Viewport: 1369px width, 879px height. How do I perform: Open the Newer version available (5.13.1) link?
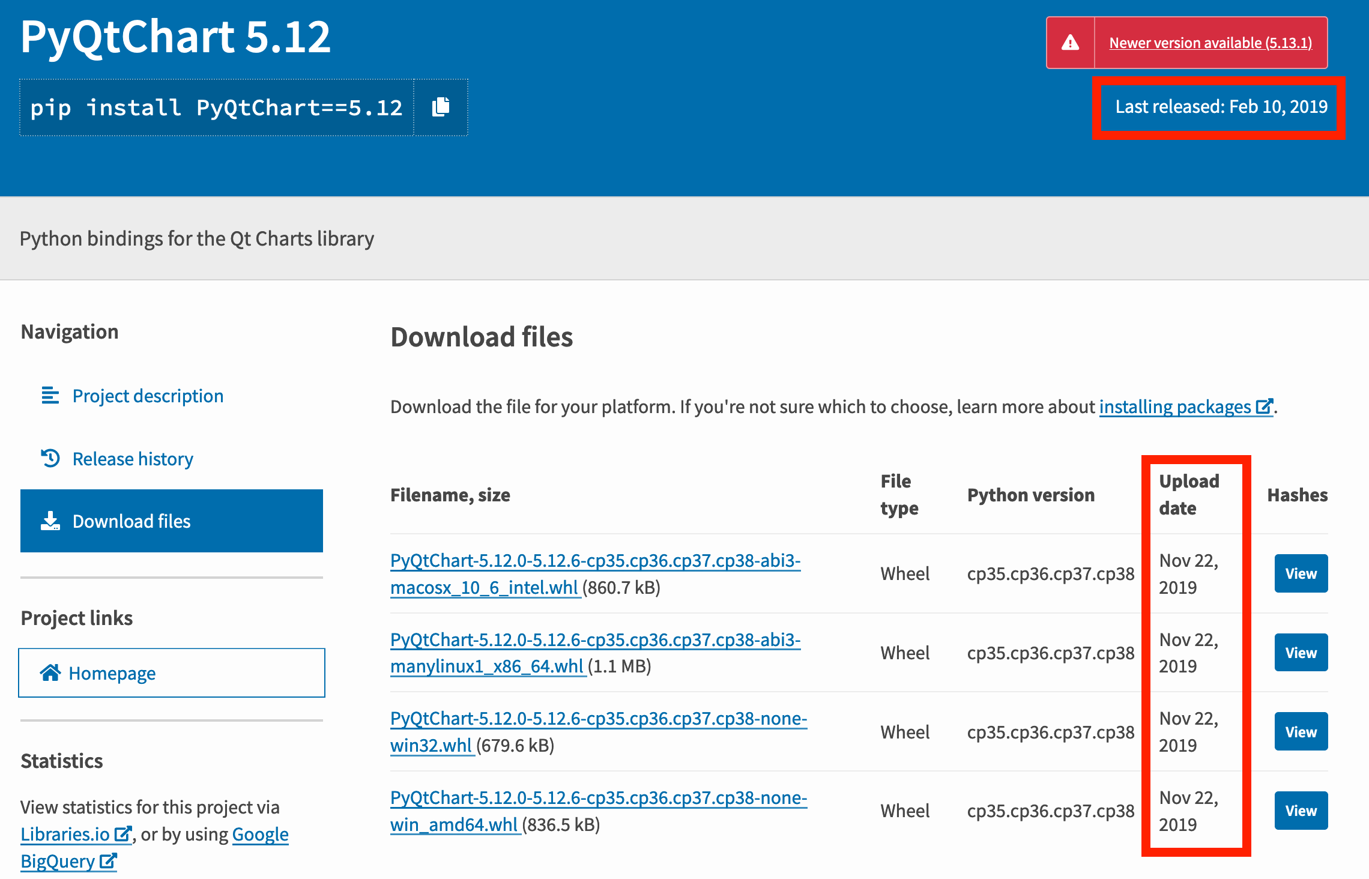[1210, 43]
